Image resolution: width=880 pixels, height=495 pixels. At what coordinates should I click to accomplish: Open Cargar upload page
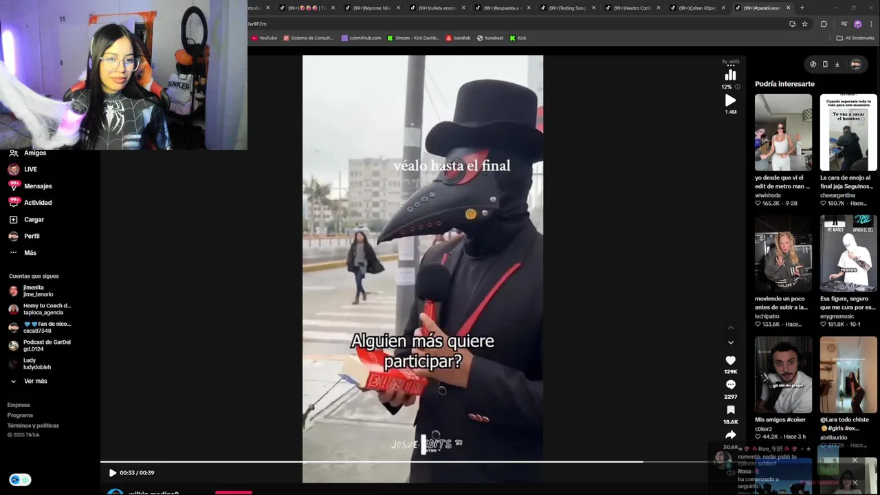coord(26,219)
